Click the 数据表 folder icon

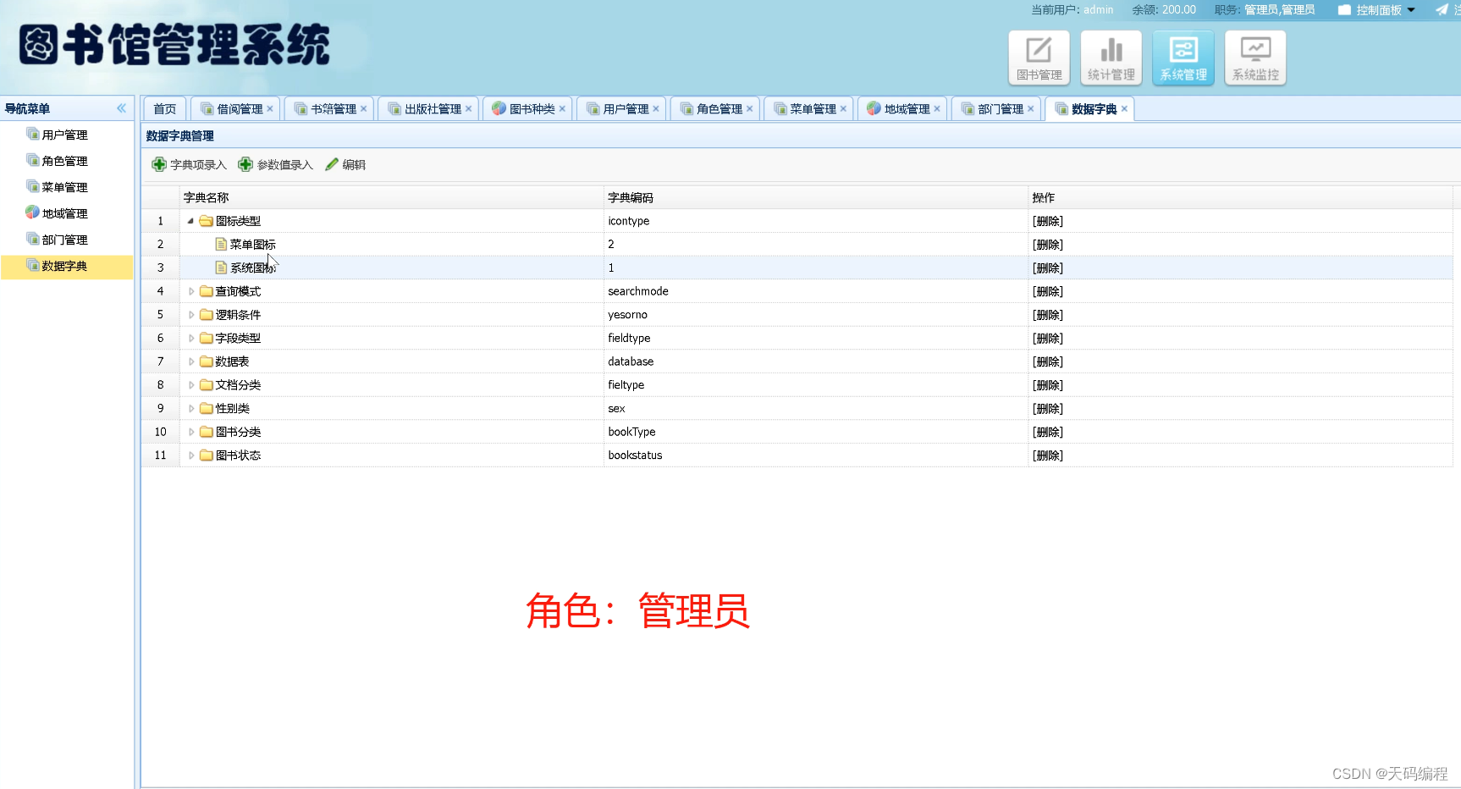[206, 361]
